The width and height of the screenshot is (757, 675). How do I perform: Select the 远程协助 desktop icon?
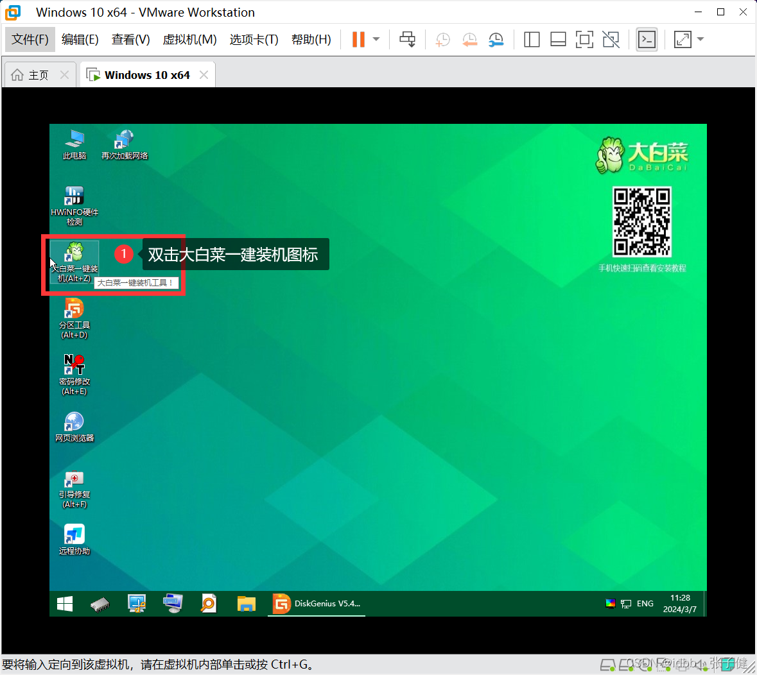[x=74, y=540]
